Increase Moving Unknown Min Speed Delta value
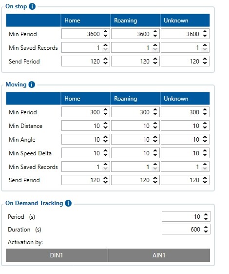This screenshot has width=229, height=274. coord(205,151)
